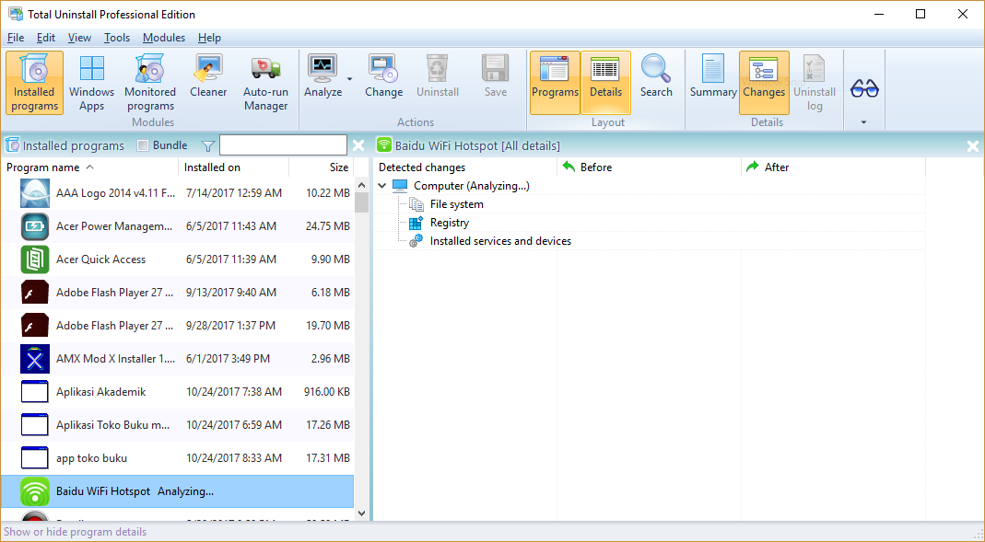Sort by Size column header

(322, 167)
